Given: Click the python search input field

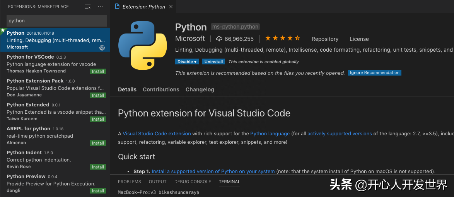Looking at the screenshot, I should pyautogui.click(x=57, y=21).
